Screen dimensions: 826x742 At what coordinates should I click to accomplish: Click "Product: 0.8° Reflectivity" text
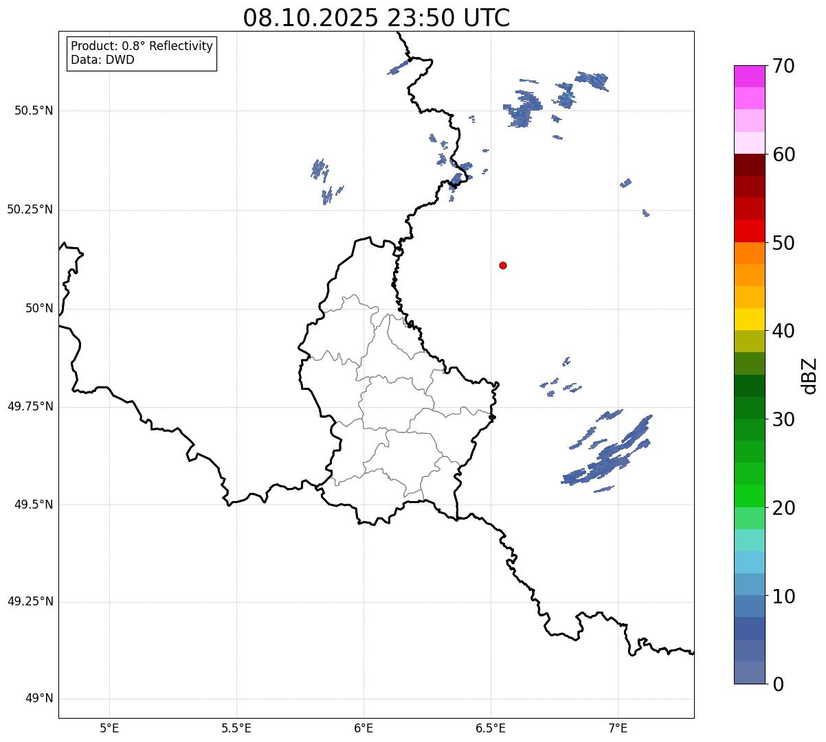point(142,46)
